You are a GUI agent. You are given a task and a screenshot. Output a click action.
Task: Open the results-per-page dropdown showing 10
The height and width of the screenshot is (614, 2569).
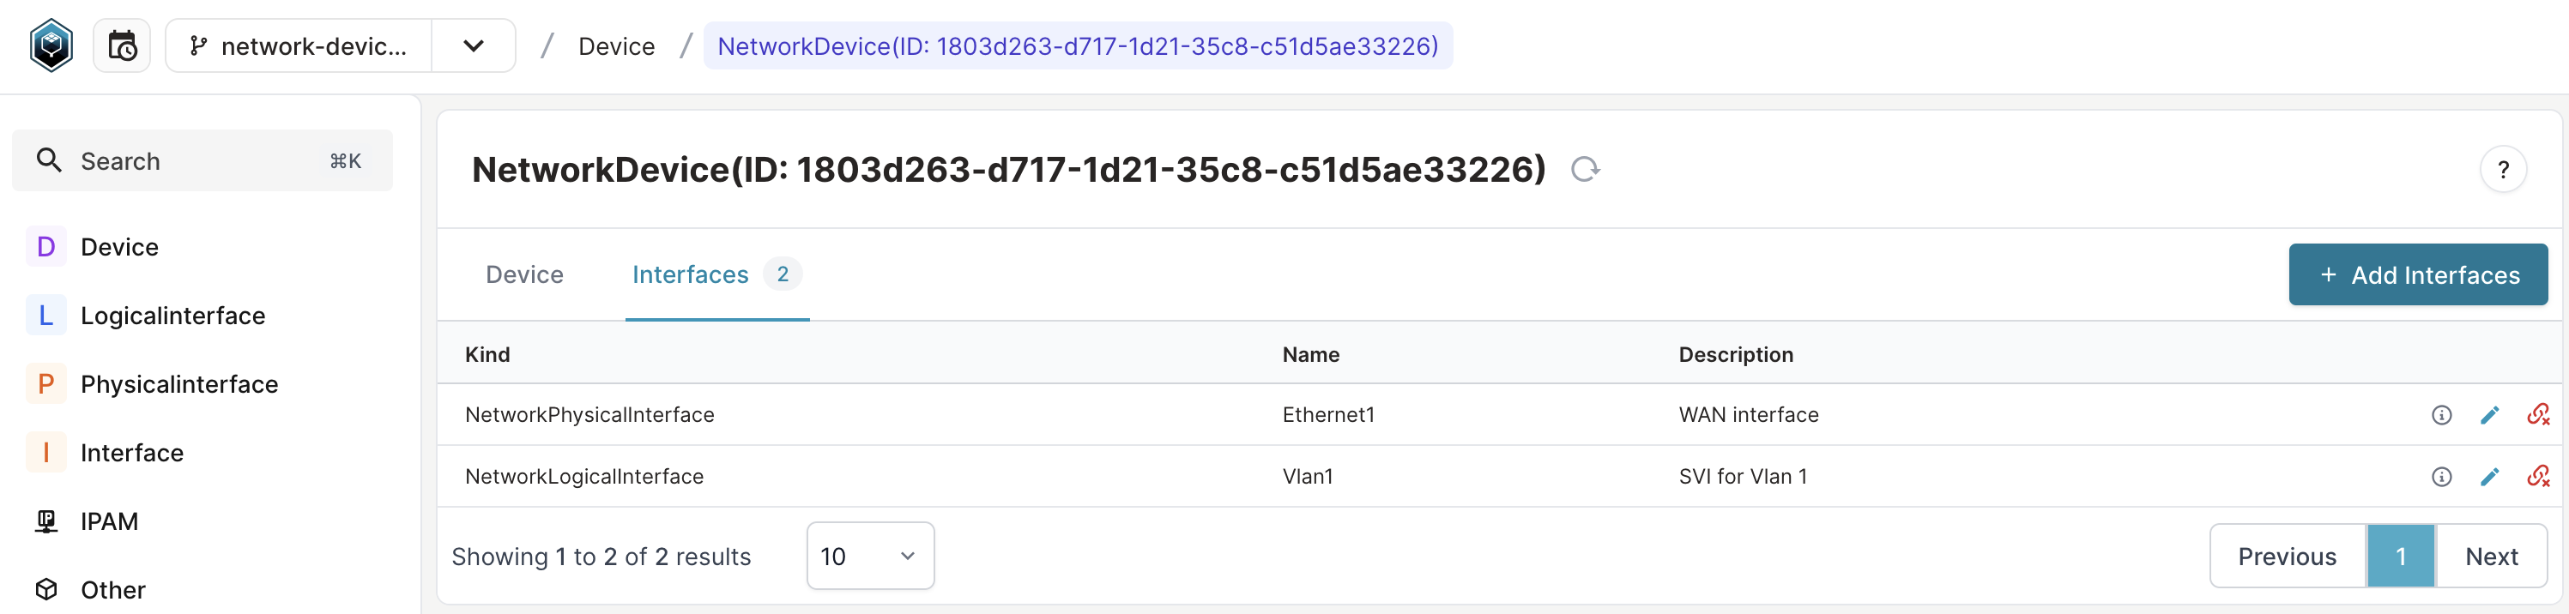868,555
